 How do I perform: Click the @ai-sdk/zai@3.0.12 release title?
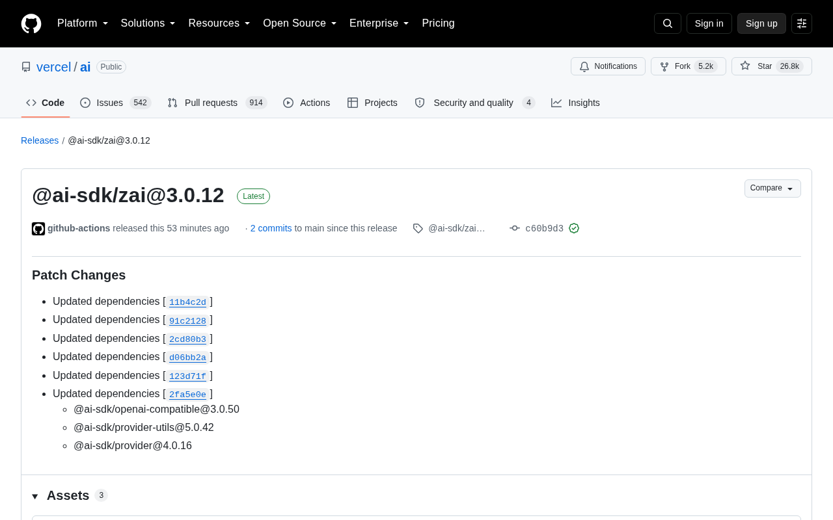[128, 195]
